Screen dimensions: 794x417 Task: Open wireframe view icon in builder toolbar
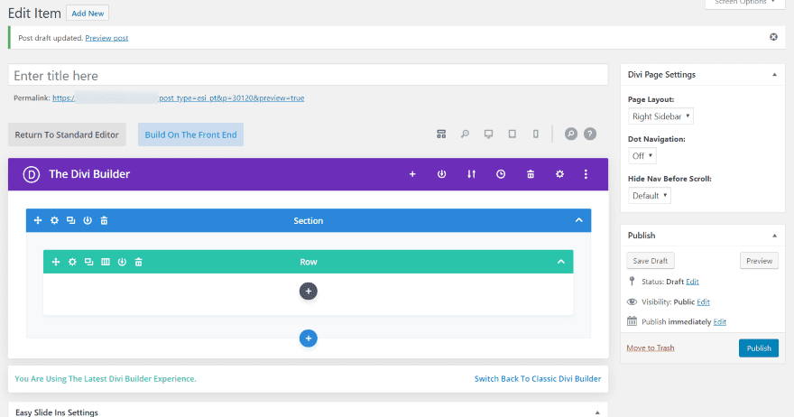[x=441, y=134]
